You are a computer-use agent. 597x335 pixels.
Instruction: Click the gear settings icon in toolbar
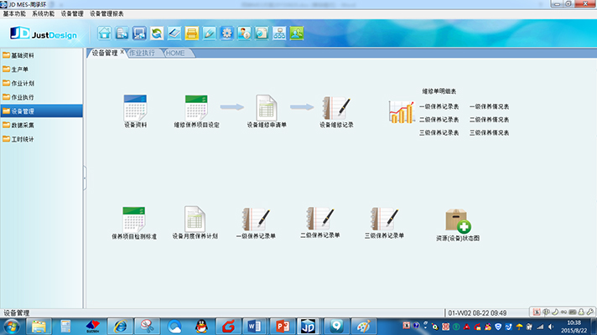(x=226, y=33)
